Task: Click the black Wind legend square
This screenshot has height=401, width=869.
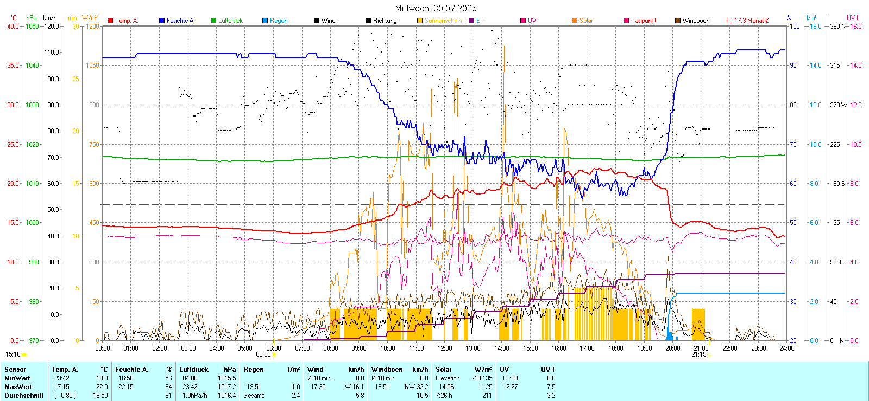Action: pyautogui.click(x=317, y=21)
